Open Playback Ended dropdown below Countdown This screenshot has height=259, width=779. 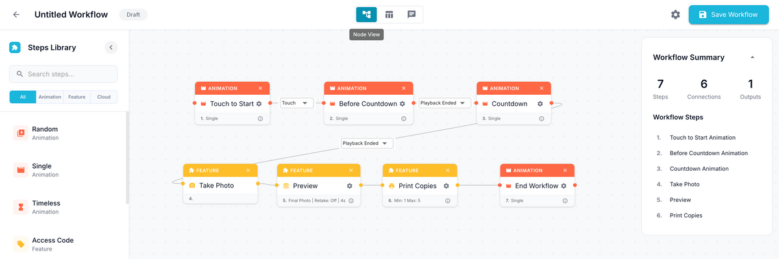pyautogui.click(x=367, y=143)
